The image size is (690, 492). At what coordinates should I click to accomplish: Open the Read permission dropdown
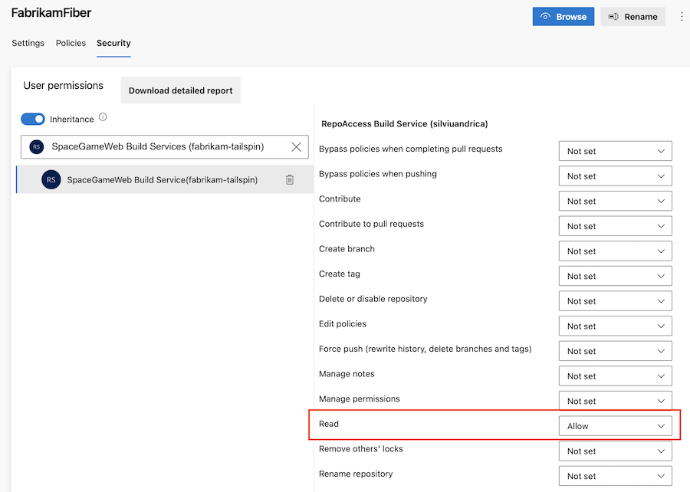pyautogui.click(x=615, y=426)
